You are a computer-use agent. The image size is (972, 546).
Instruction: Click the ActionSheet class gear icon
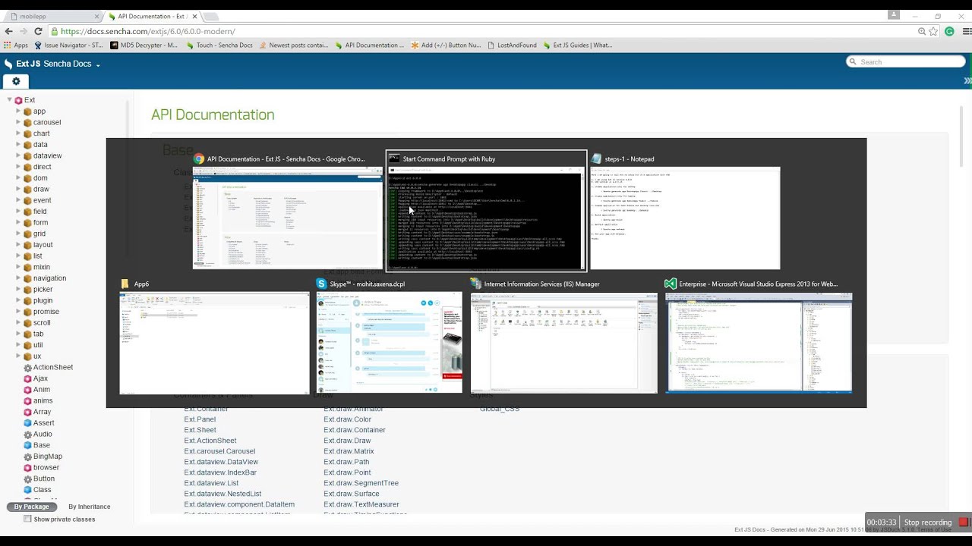coord(27,367)
